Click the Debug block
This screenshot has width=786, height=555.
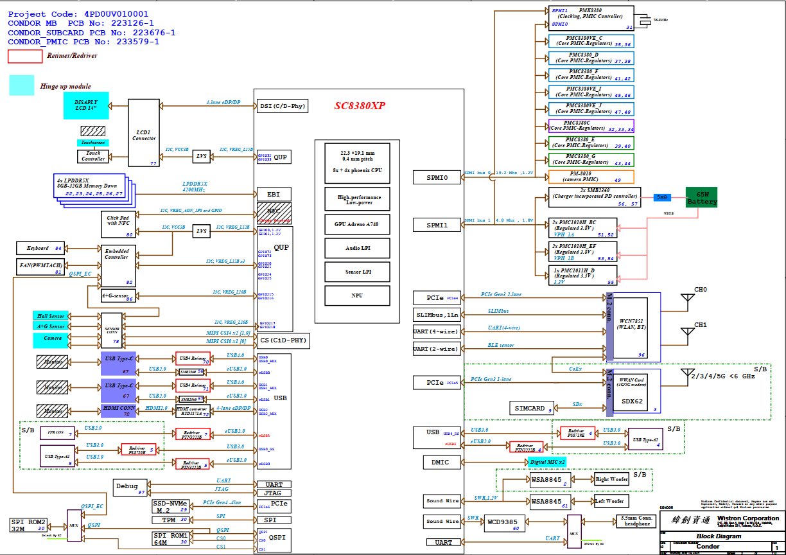(130, 488)
